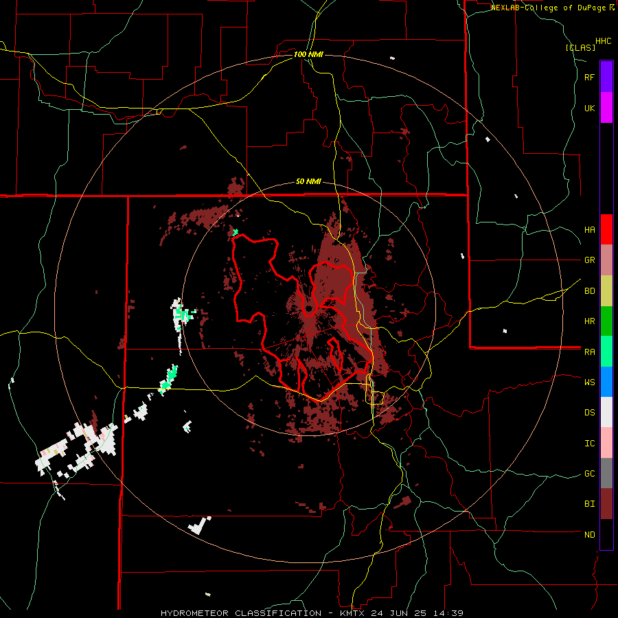This screenshot has width=618, height=618.
Task: Select the BI biological brown swatch
Action: click(606, 504)
